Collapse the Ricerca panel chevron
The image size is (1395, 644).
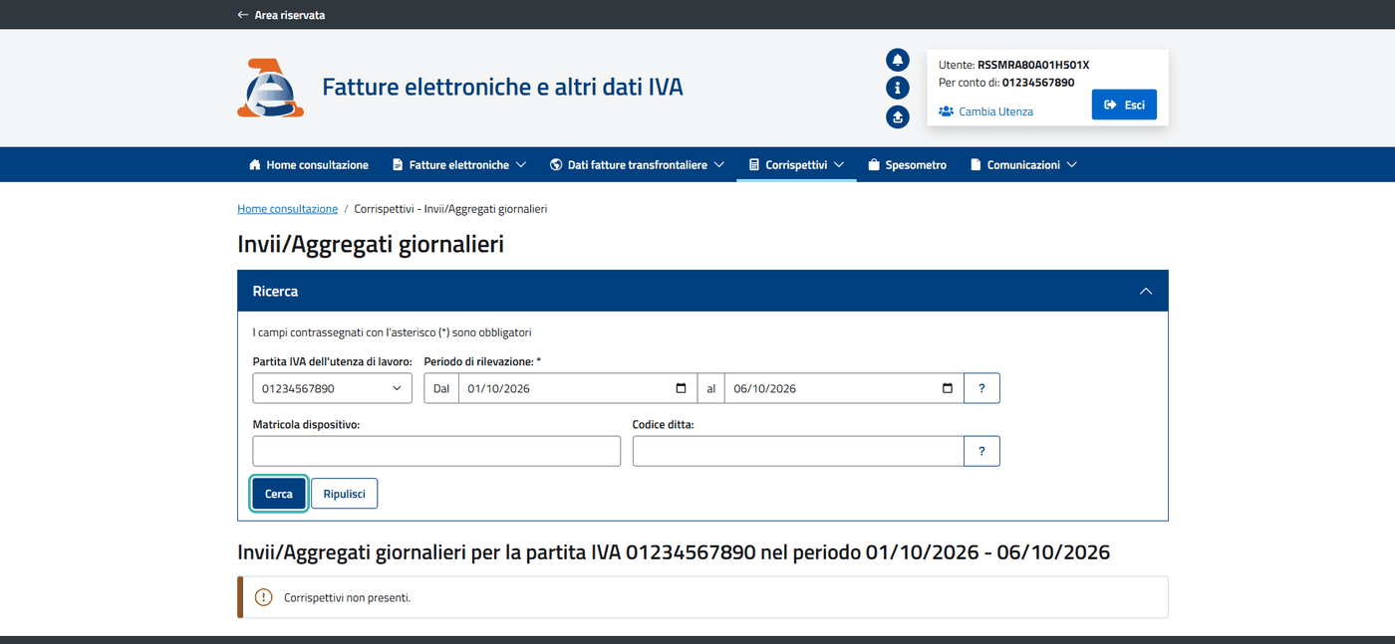click(x=1146, y=292)
